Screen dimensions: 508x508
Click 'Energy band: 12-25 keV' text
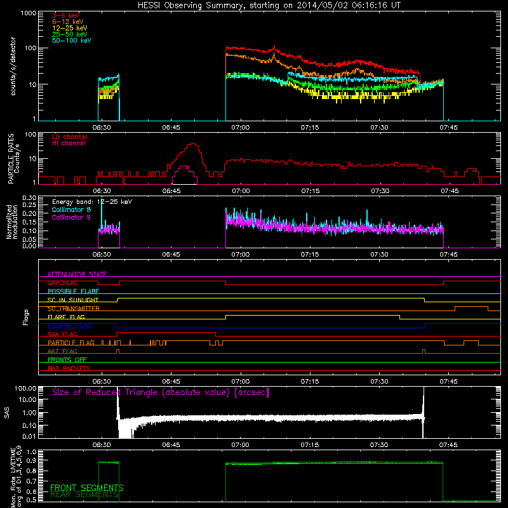[92, 202]
